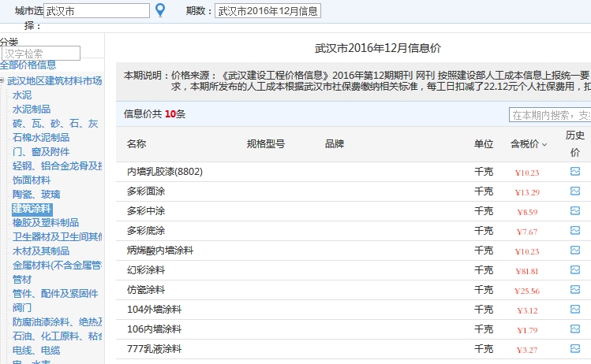Open the 水泥 category
This screenshot has height=364, width=591.
pyautogui.click(x=22, y=95)
